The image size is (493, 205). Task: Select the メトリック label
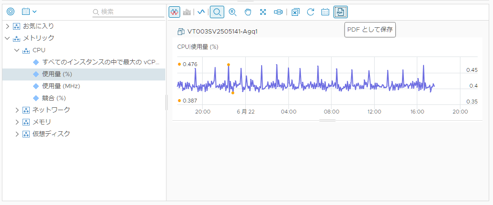pos(38,38)
